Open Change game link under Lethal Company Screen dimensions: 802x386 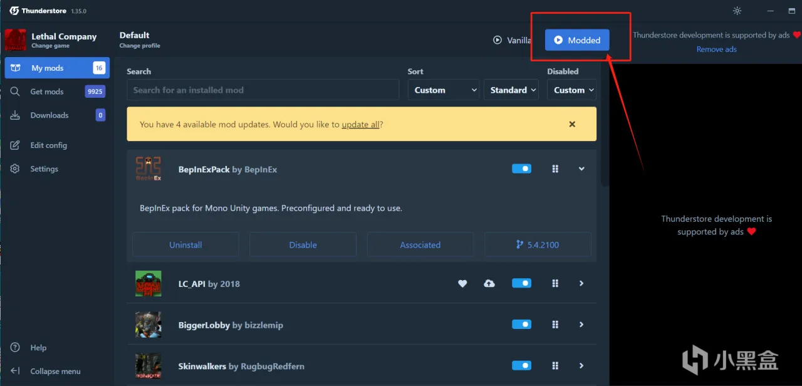click(x=51, y=46)
